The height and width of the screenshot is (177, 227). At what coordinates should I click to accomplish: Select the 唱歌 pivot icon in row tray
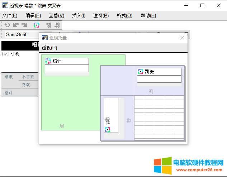[108, 129]
